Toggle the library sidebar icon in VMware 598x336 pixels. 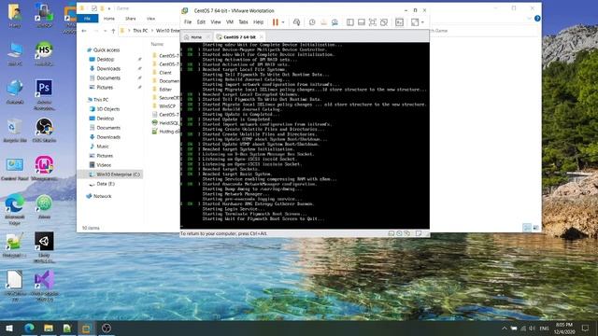(350, 22)
